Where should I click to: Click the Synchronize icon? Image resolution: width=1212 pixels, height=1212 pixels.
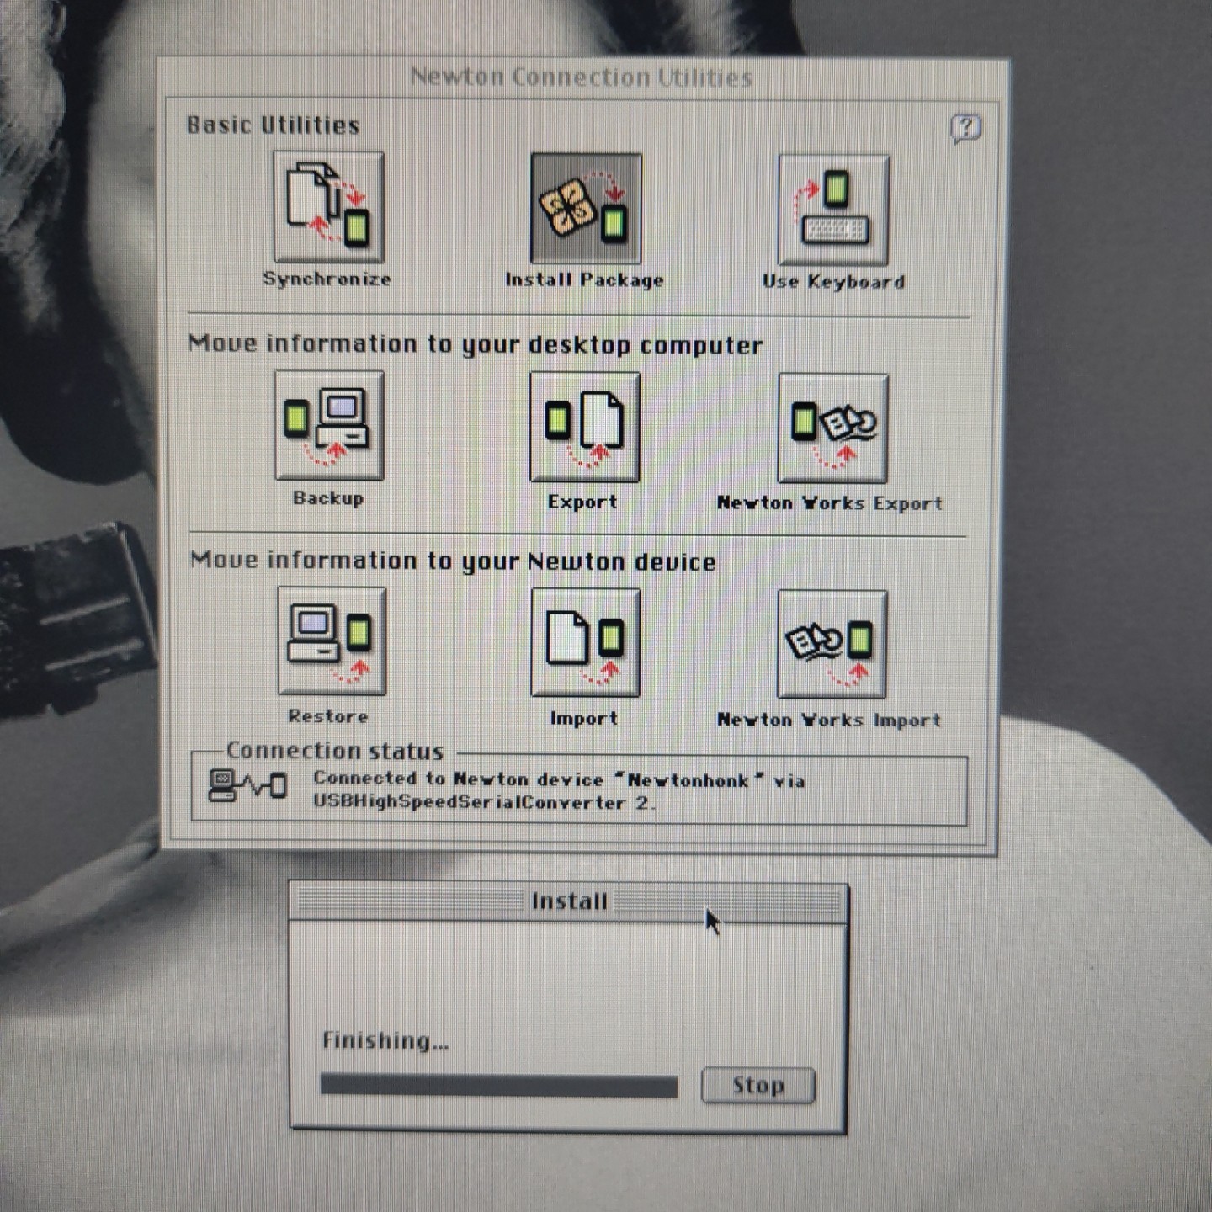[329, 207]
